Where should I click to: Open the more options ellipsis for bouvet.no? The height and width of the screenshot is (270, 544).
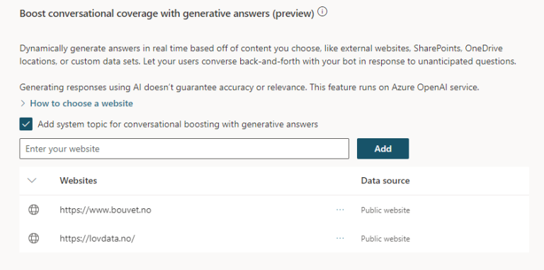tap(340, 210)
